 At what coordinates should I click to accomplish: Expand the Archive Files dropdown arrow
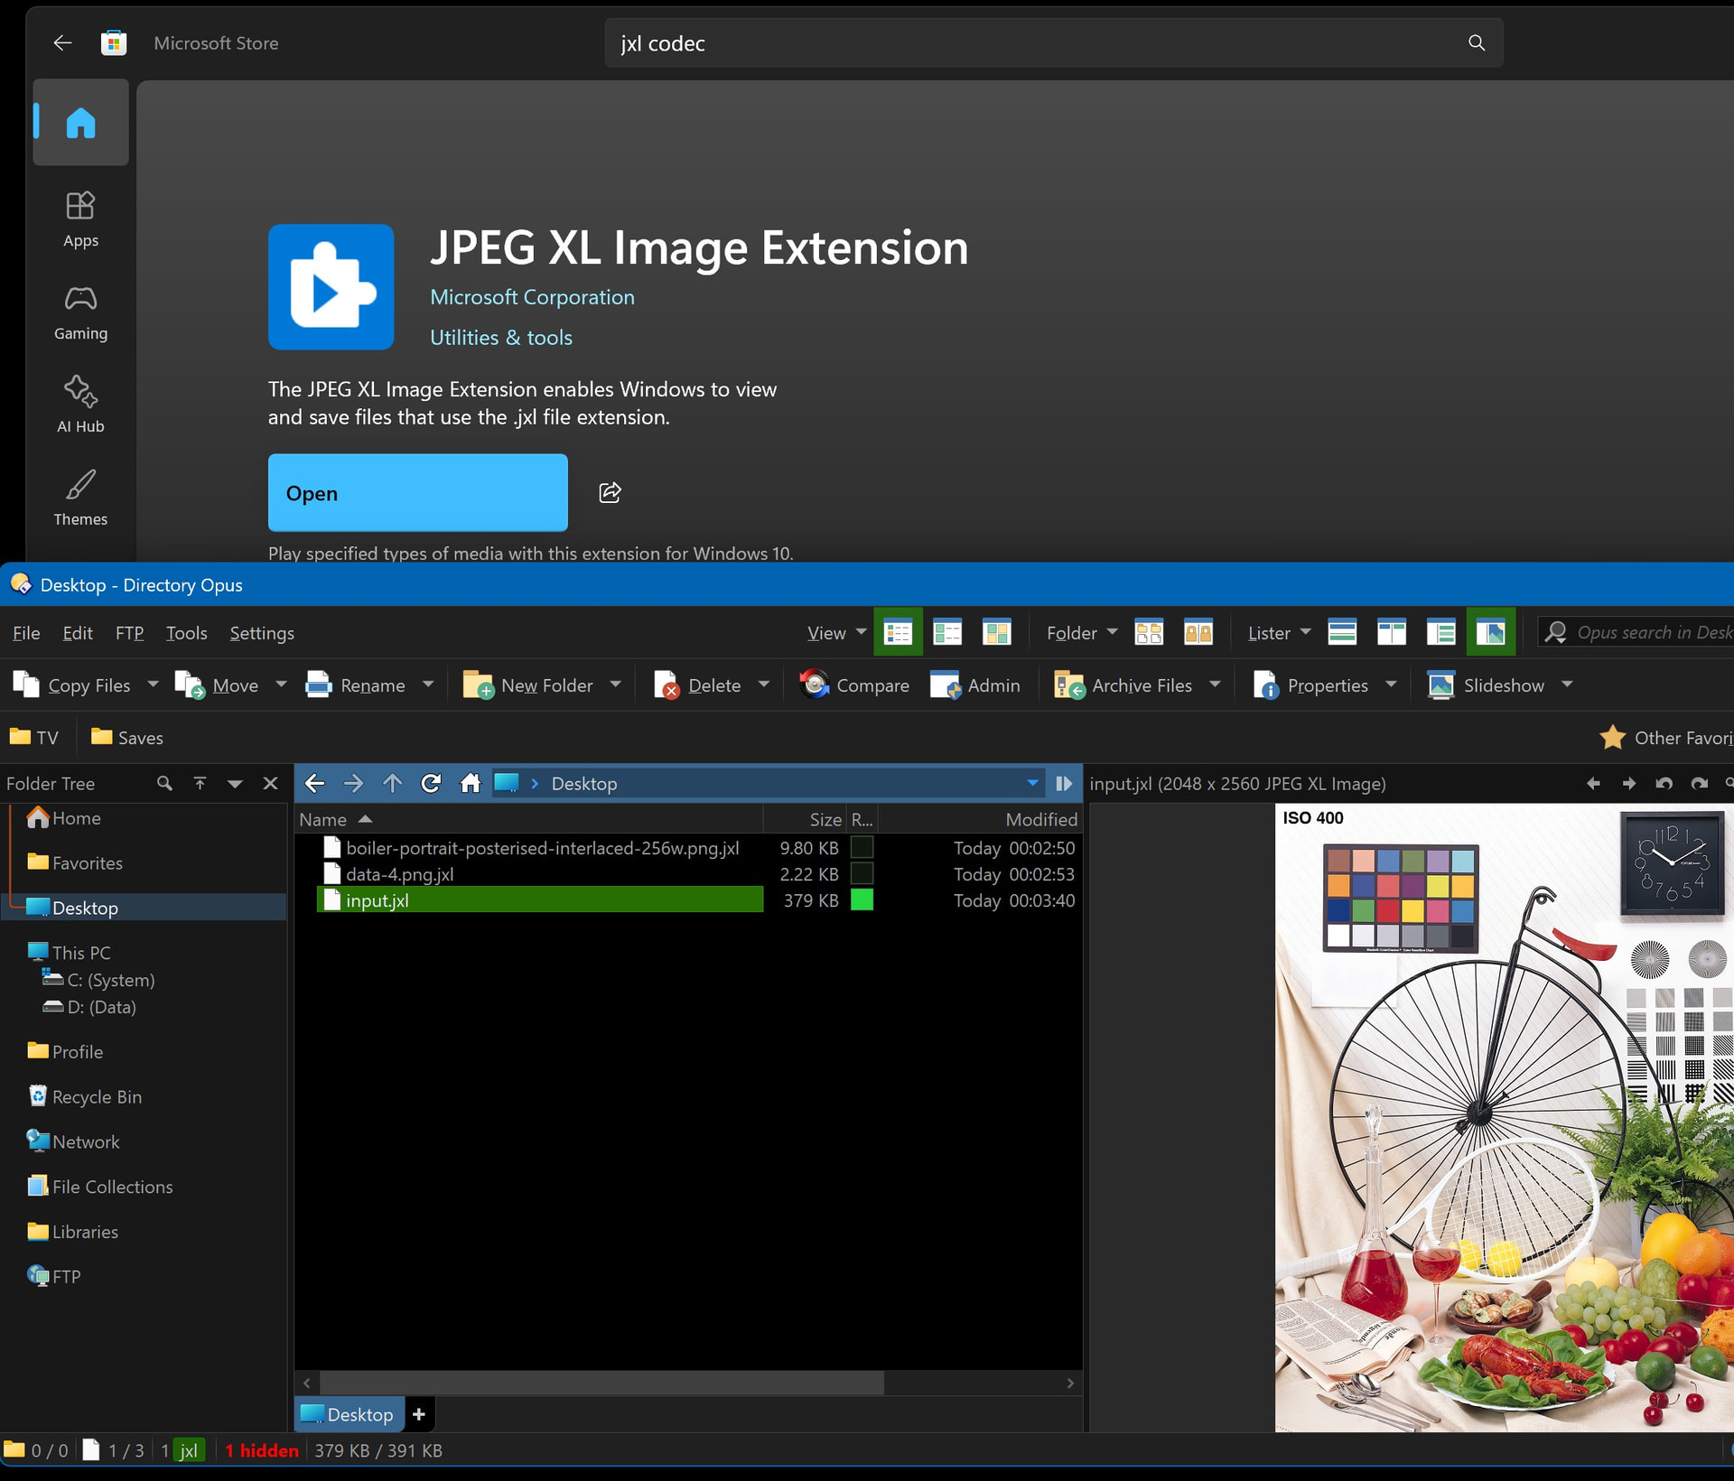click(x=1215, y=685)
